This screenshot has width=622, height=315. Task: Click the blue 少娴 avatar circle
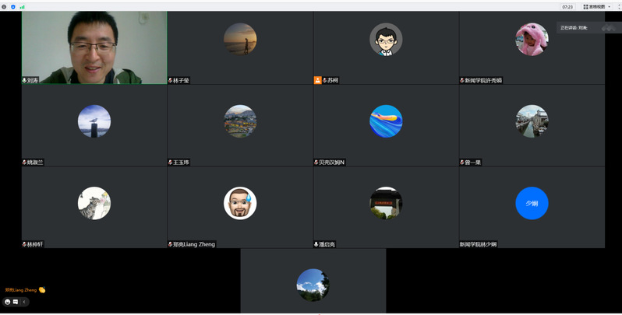pos(532,203)
